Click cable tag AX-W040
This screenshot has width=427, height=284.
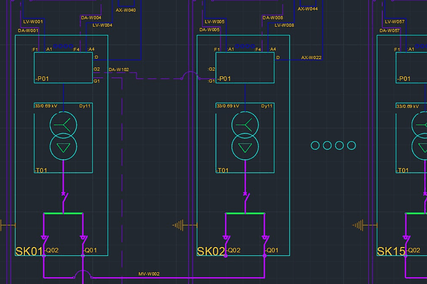point(126,10)
